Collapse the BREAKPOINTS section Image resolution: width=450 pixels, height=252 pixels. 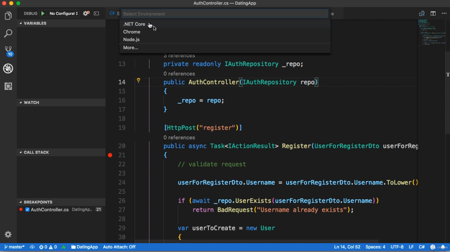coord(61,202)
